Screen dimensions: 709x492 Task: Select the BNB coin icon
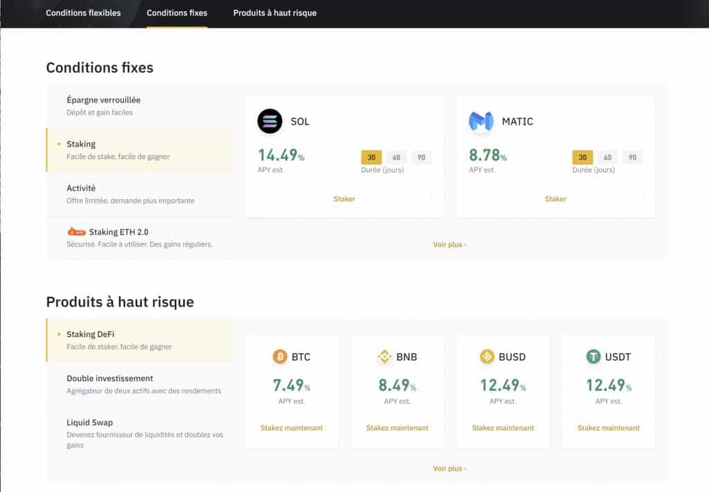click(x=385, y=357)
